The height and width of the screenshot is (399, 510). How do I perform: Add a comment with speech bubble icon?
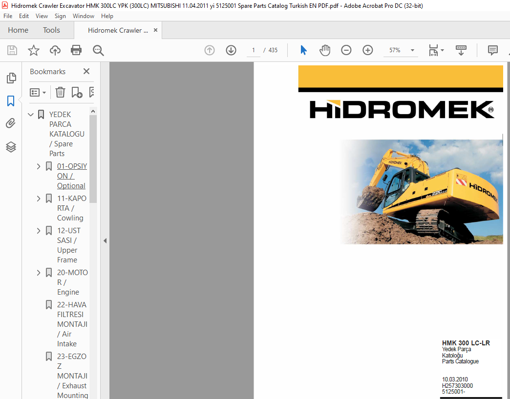tap(493, 50)
